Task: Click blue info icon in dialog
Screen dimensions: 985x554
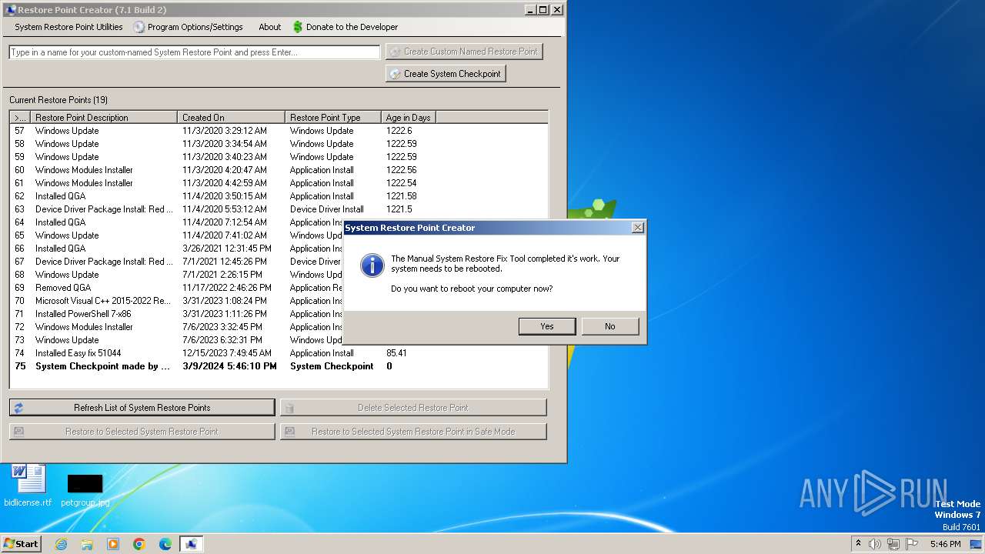Action: (372, 265)
